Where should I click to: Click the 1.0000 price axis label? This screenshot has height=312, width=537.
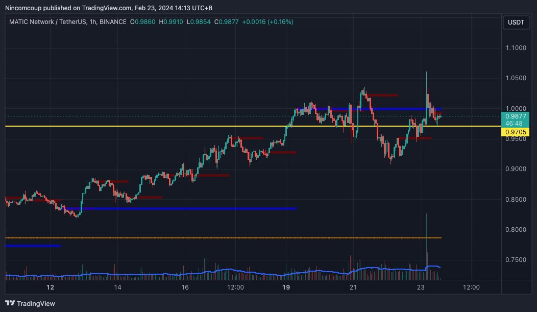pos(516,109)
